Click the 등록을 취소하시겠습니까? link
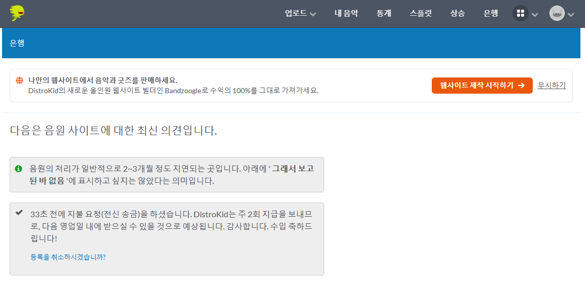This screenshot has height=283, width=585. tap(68, 257)
